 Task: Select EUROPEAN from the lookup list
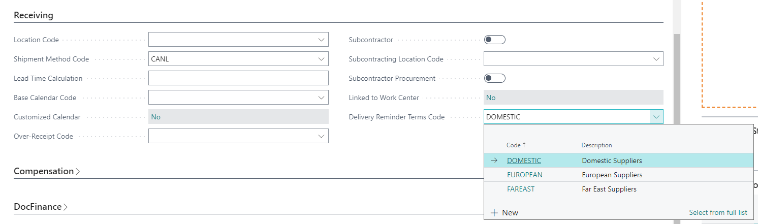click(524, 175)
